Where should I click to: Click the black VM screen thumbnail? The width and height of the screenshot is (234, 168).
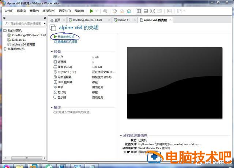pyautogui.click(x=175, y=83)
